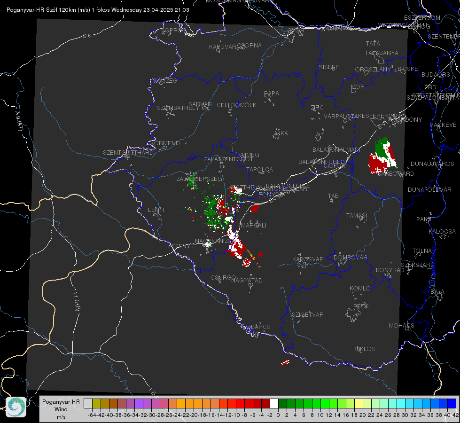Click the CELLDÖMÖLK label
Viewport: 460px width, 423px height.
click(x=236, y=105)
